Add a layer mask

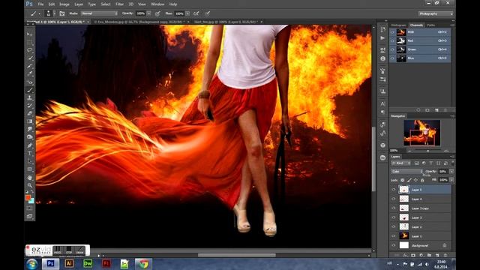pos(413,255)
